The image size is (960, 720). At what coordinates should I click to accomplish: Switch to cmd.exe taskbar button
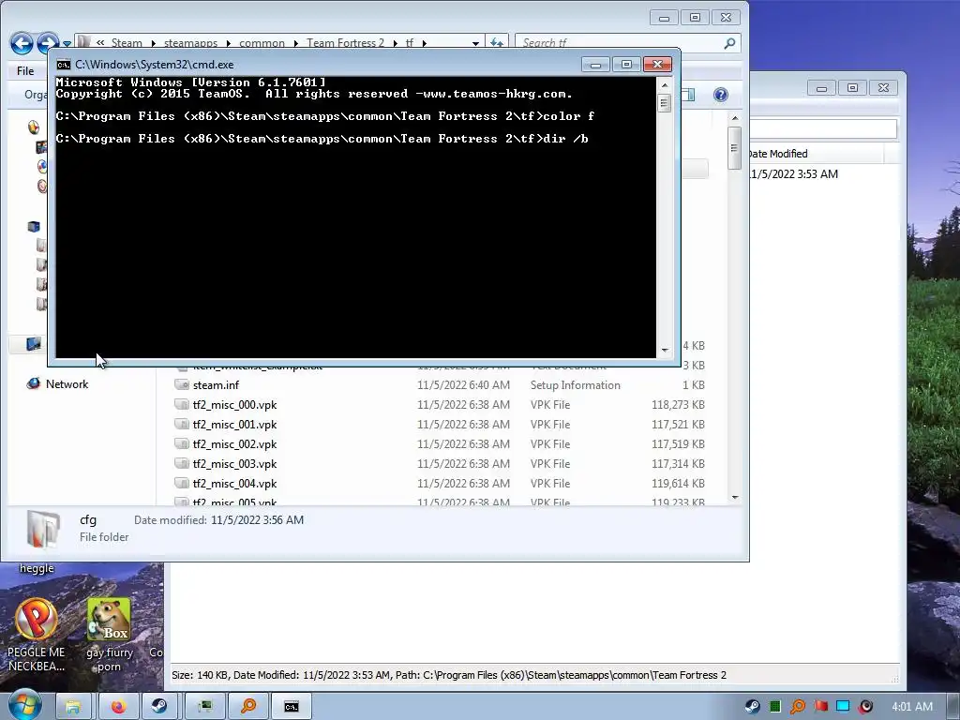(292, 706)
